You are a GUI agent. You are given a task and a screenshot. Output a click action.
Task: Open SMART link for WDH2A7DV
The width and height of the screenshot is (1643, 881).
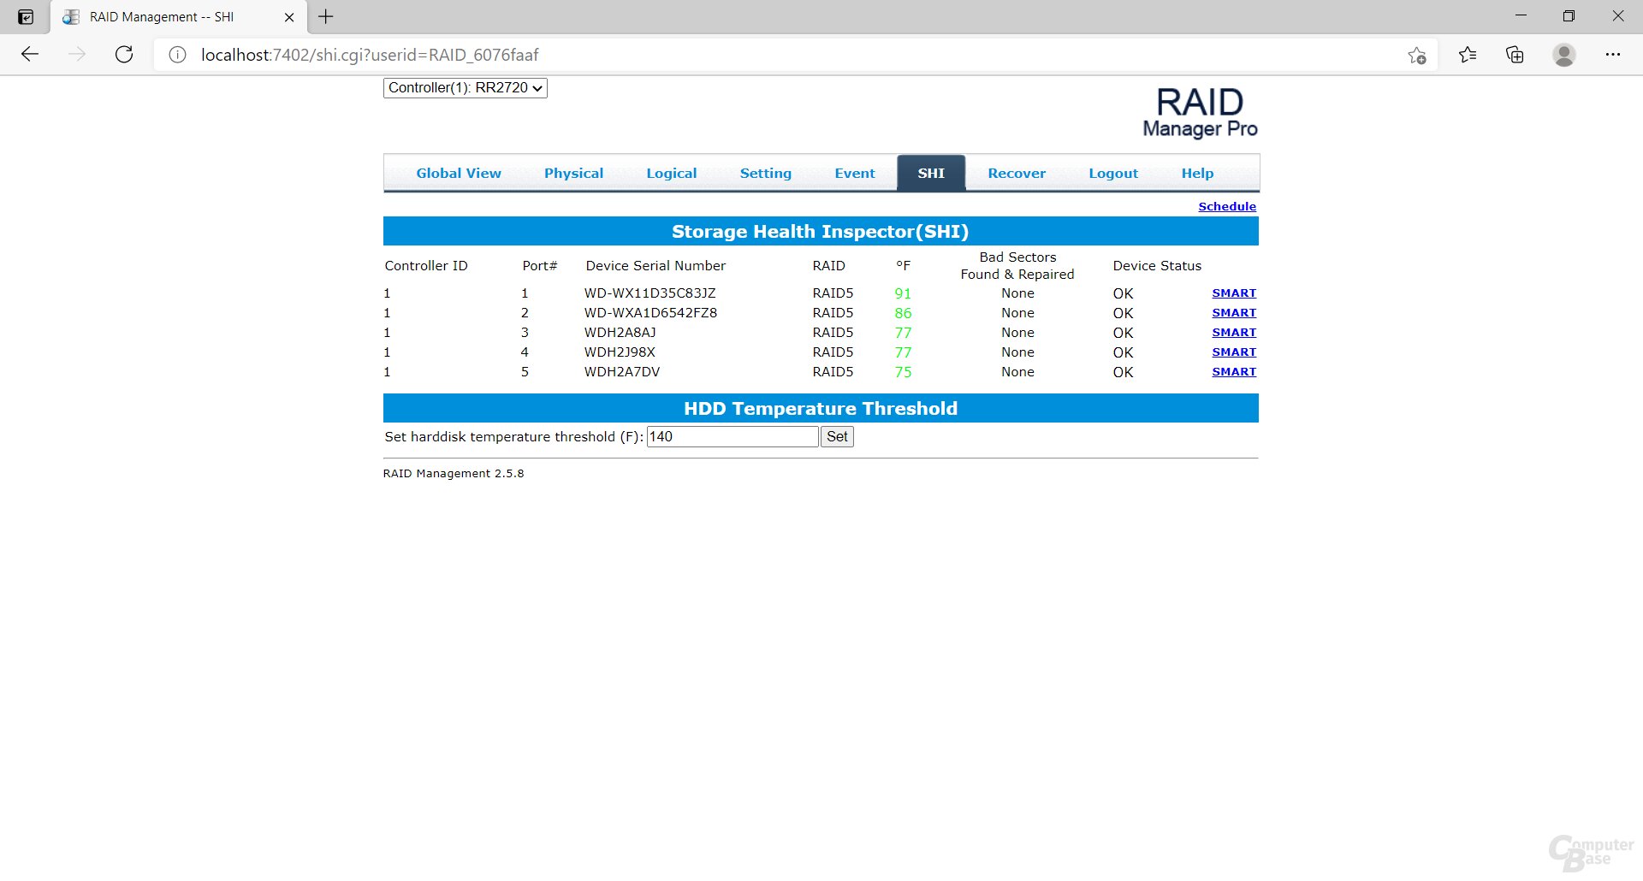click(1234, 372)
